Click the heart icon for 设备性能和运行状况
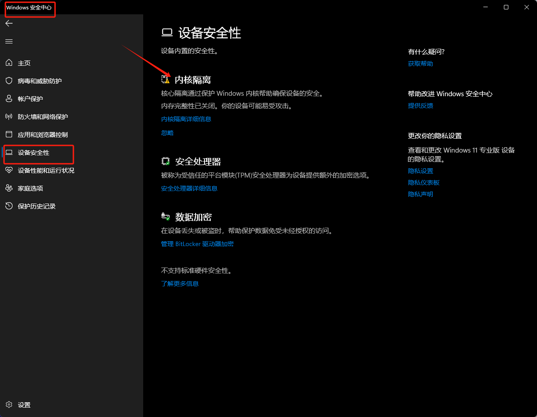Screen dimensions: 537x417 (x=9, y=170)
